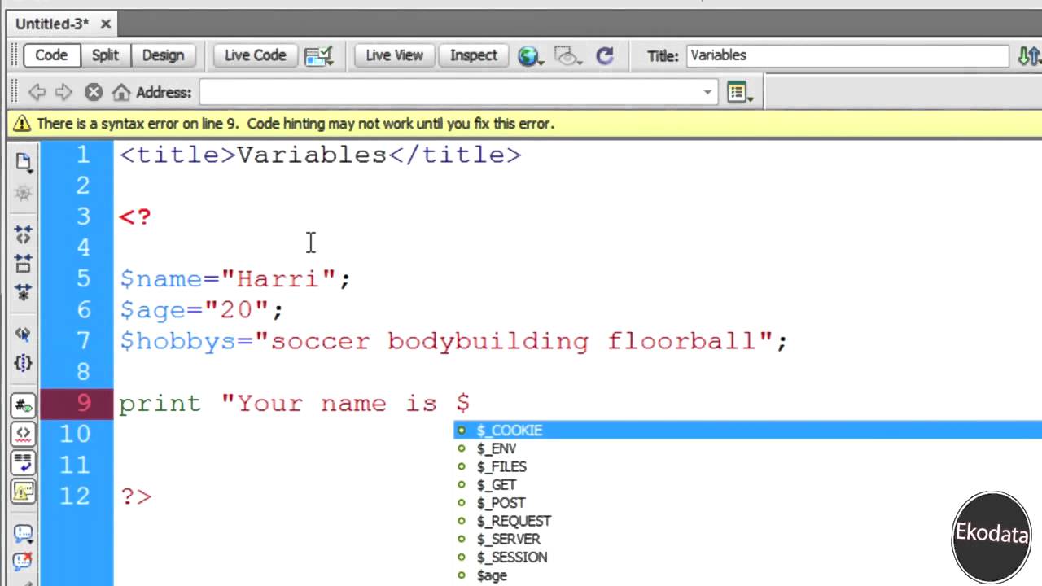Click the opening <? PHP tag
The width and height of the screenshot is (1042, 586).
[135, 217]
